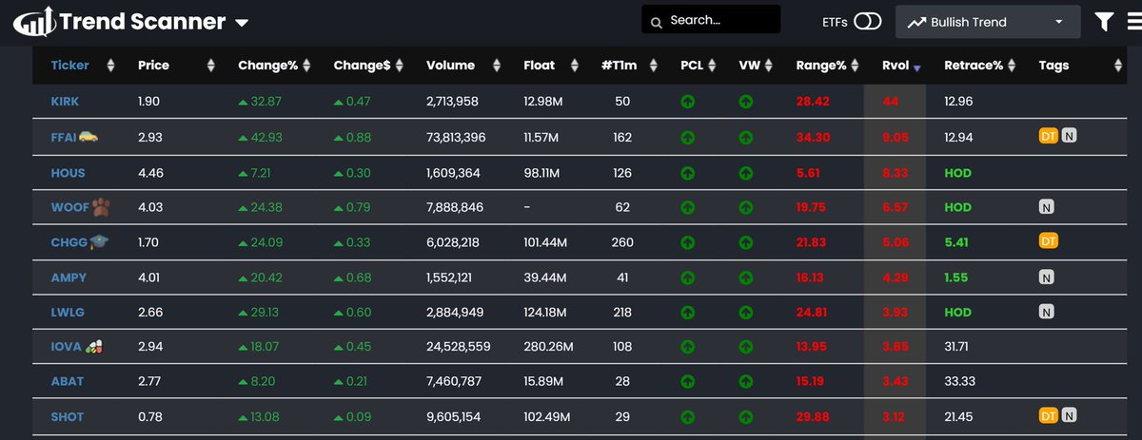Viewport: 1142px width, 440px height.
Task: Open ABAT ticker link
Action: [68, 381]
